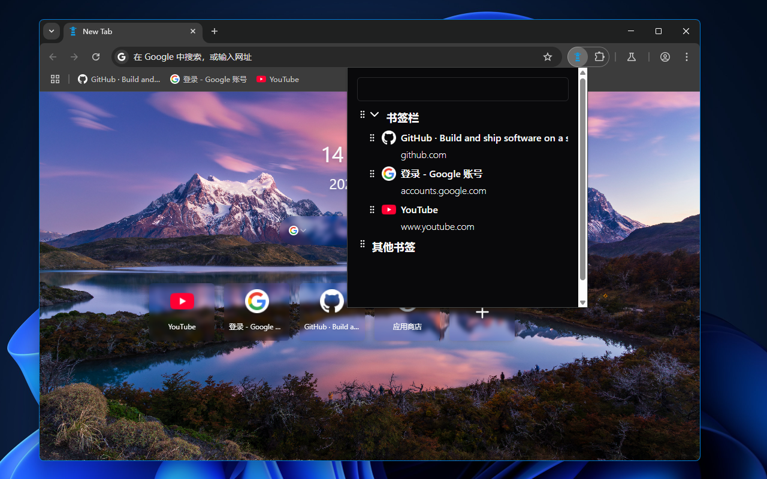Image resolution: width=767 pixels, height=479 pixels.
Task: Close the New Tab tab
Action: click(193, 31)
